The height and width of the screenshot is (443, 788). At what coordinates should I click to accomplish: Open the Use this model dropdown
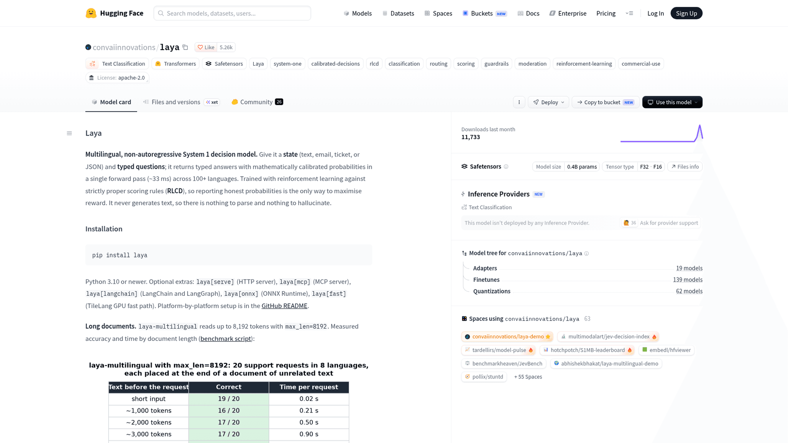pyautogui.click(x=672, y=102)
